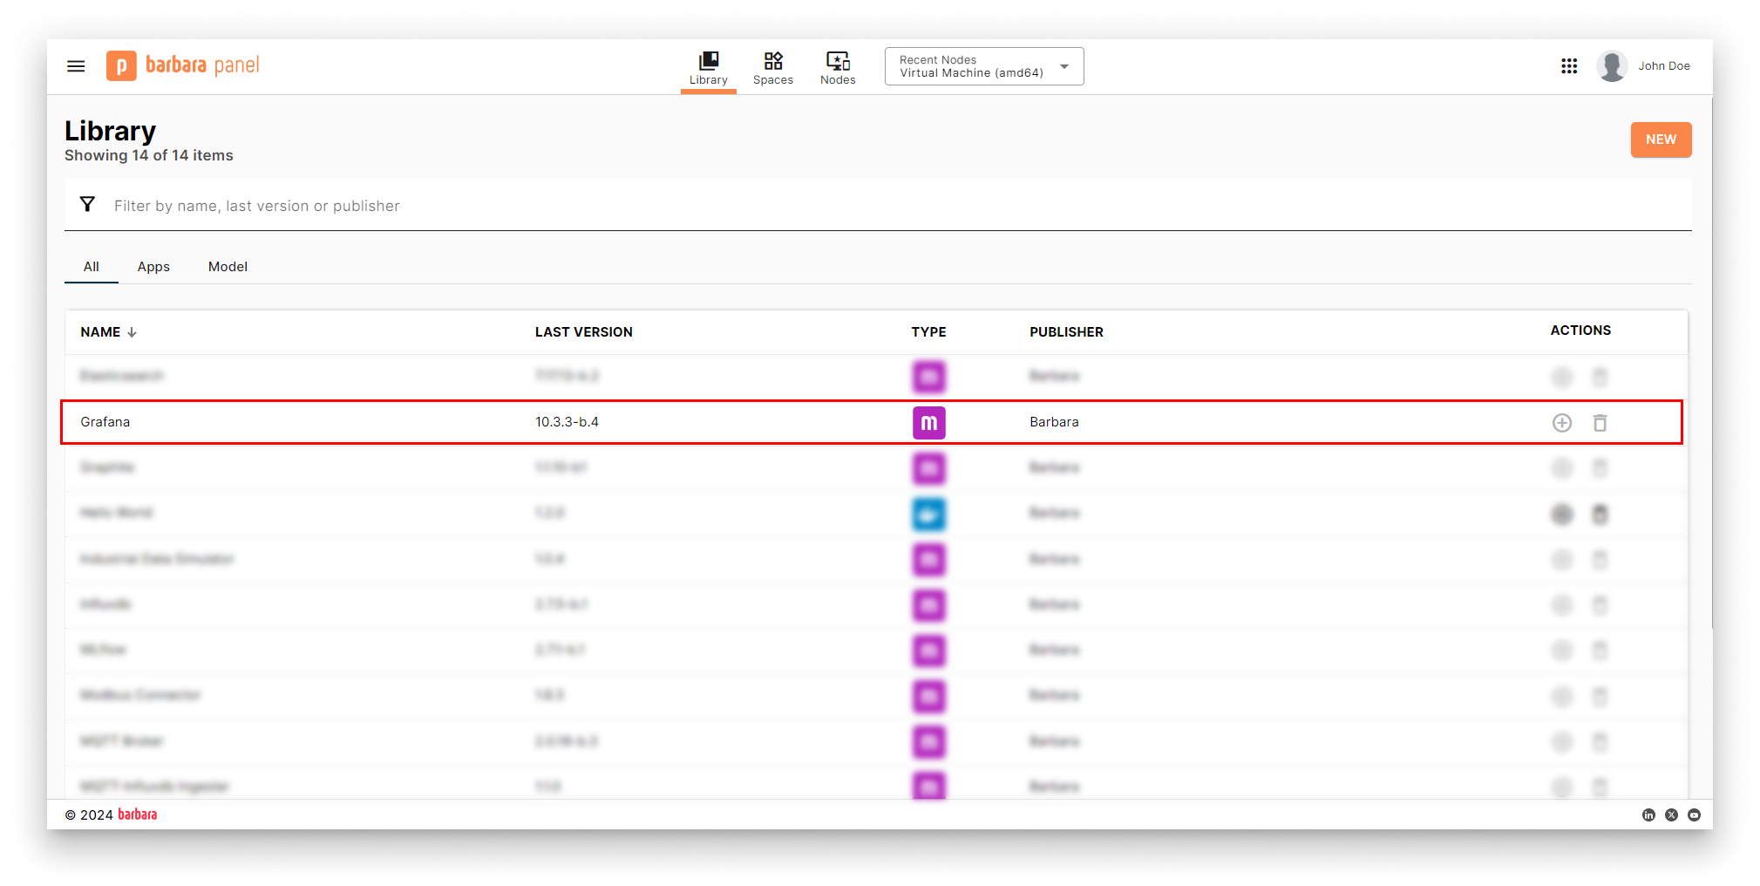The height and width of the screenshot is (886, 1760).
Task: Click the NEW button
Action: point(1661,140)
